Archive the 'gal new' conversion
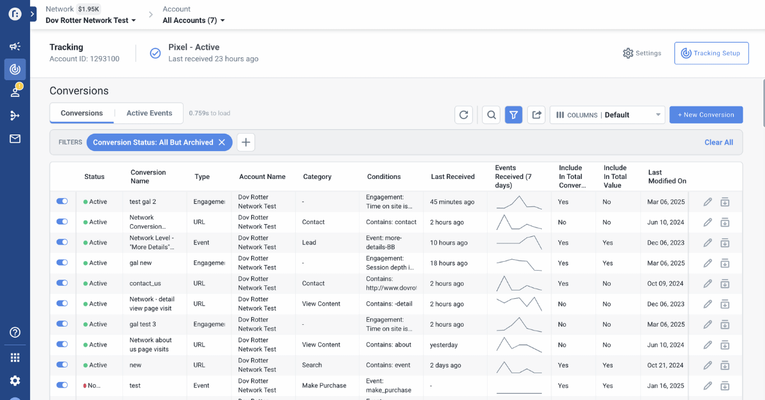 725,263
